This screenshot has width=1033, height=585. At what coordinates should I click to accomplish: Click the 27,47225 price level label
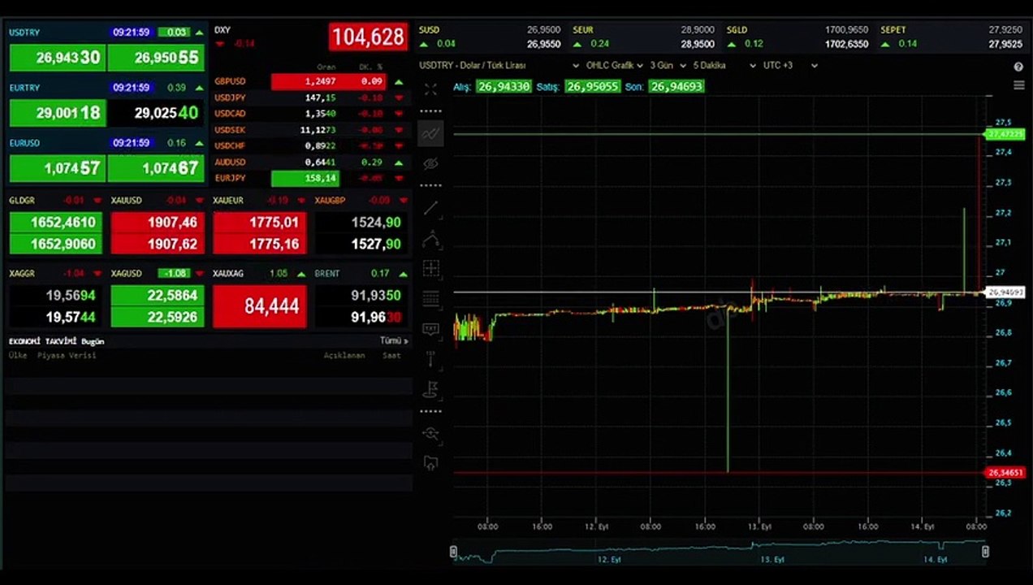(x=1005, y=134)
